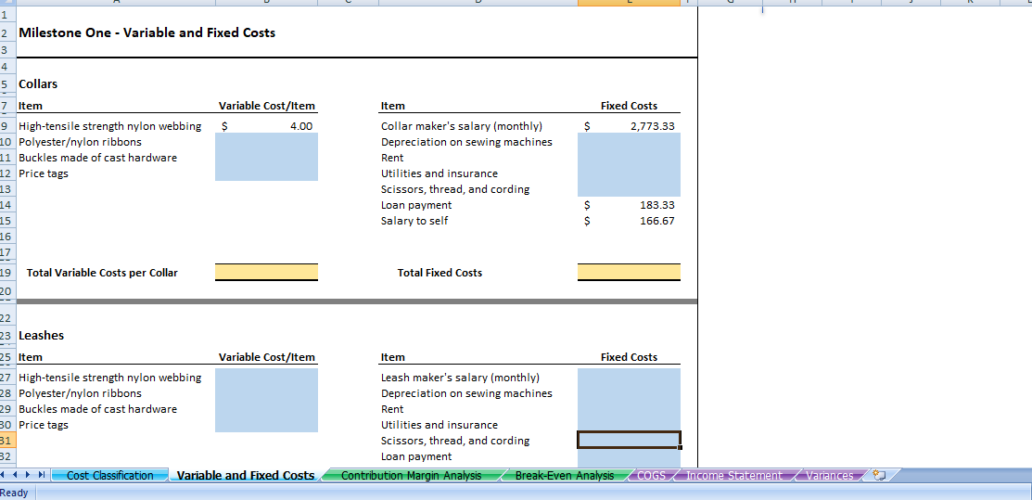Image resolution: width=1032 pixels, height=500 pixels.
Task: Select Leash maker's salary fixed cost cell
Action: coord(630,378)
